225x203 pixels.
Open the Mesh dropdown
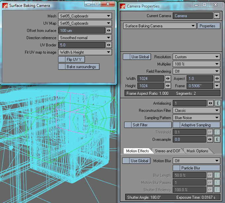tap(85, 16)
